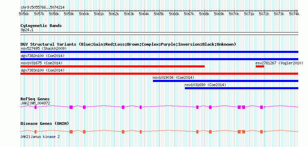Click the 5069k ruler tick label
The image size is (308, 147).
click(219, 14)
